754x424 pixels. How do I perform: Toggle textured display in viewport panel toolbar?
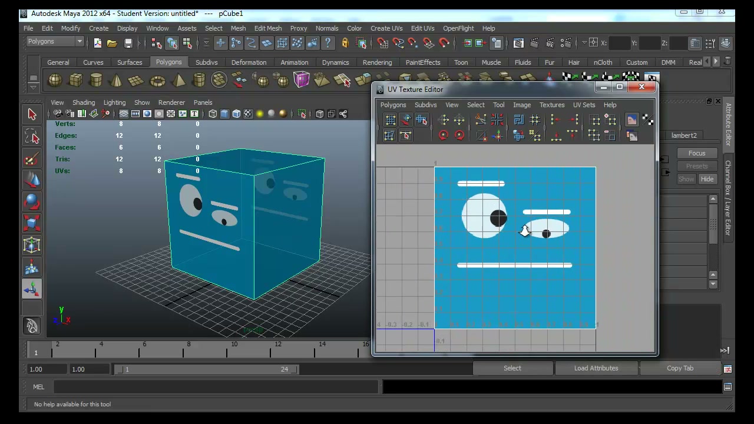coord(248,114)
